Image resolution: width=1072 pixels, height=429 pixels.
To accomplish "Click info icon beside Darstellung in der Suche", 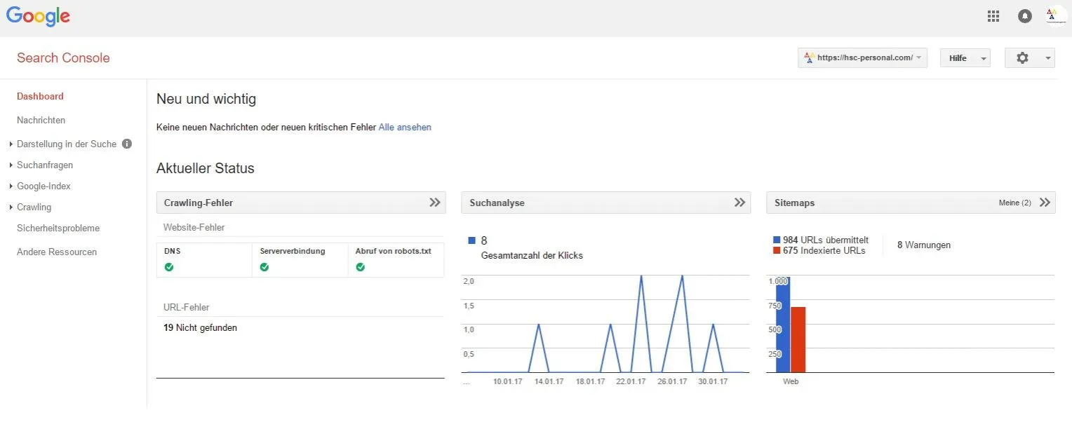I will [127, 144].
